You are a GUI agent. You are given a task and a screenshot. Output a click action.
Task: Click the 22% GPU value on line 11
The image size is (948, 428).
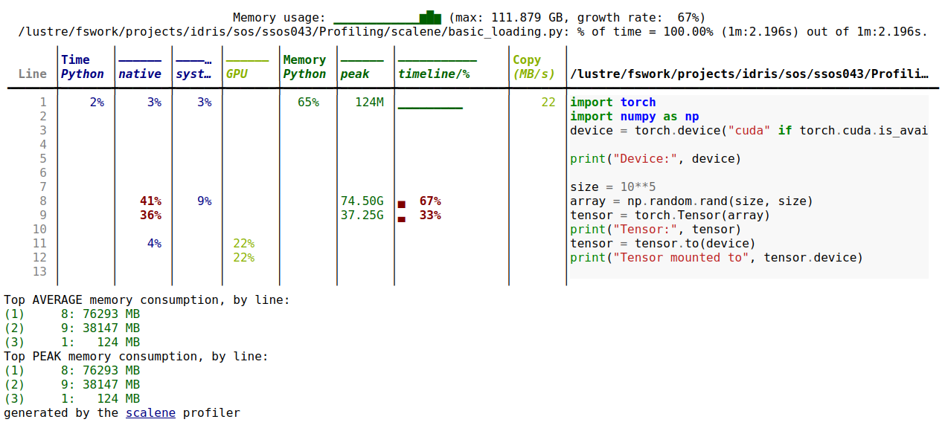pyautogui.click(x=243, y=243)
